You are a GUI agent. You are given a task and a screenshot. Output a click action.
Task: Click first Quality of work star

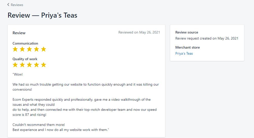15,65
